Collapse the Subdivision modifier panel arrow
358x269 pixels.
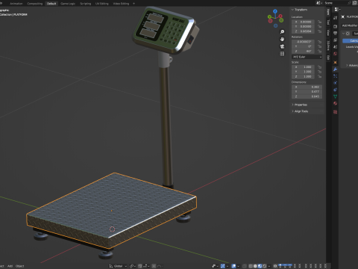coord(344,34)
